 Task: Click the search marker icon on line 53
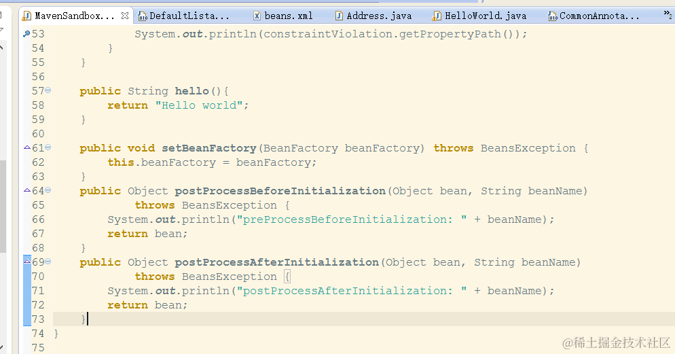(x=26, y=33)
